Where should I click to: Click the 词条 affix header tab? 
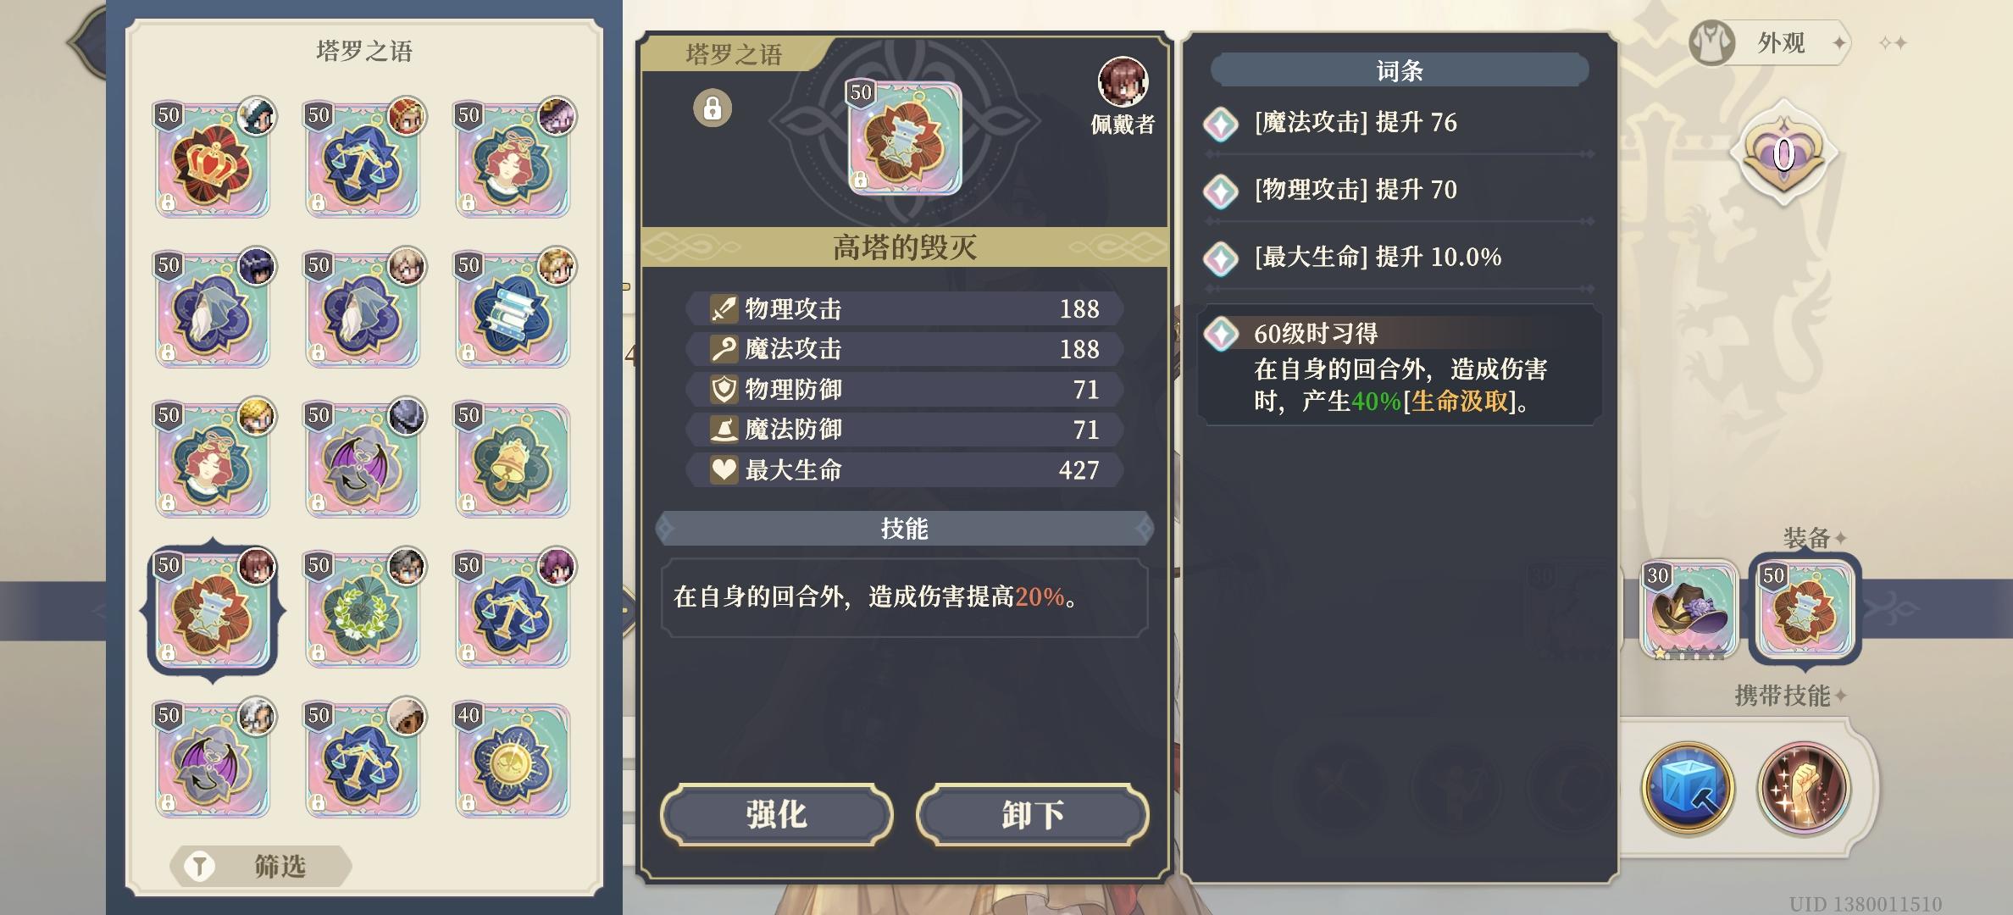pos(1400,70)
